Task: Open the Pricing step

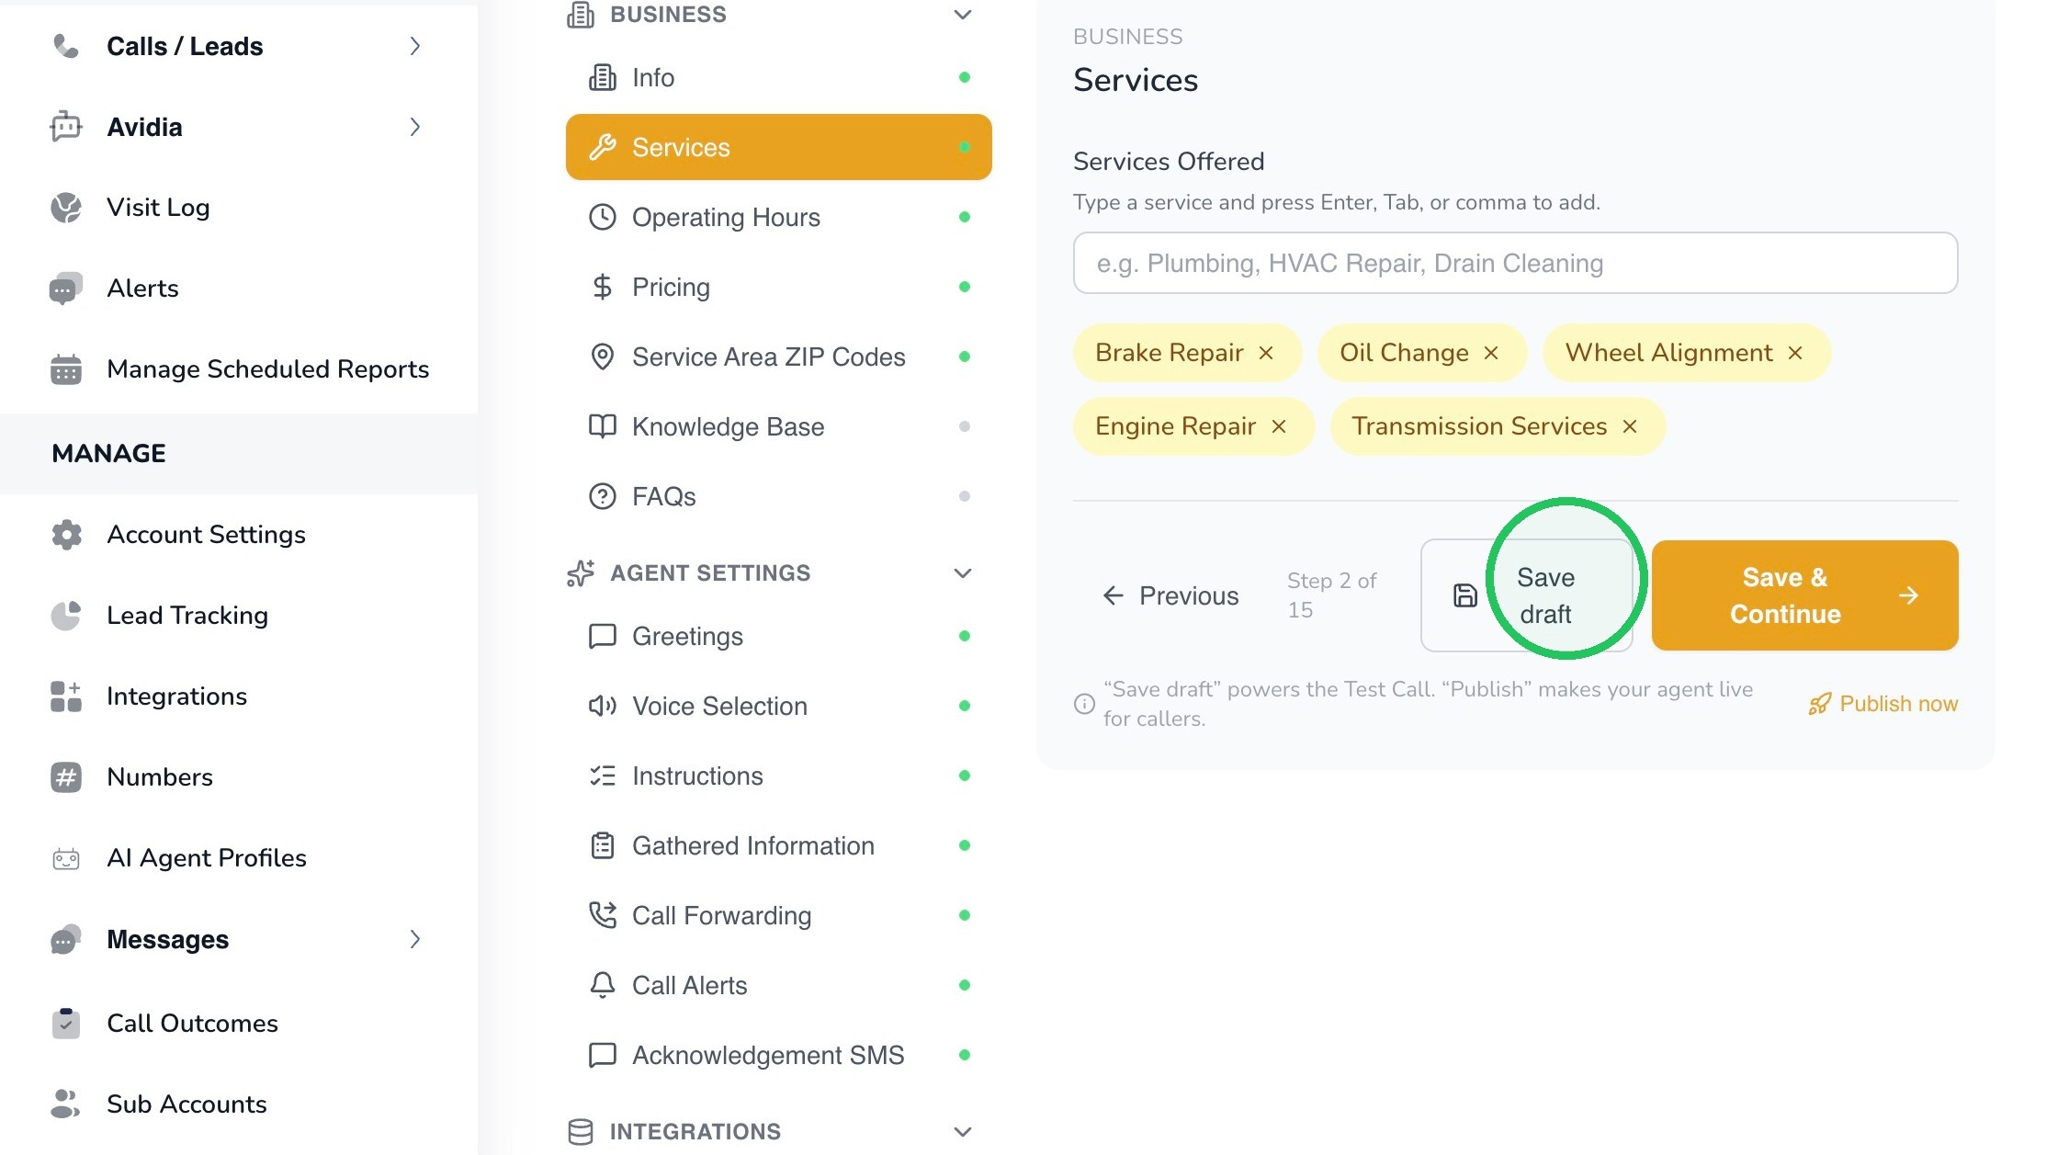Action: (x=779, y=287)
